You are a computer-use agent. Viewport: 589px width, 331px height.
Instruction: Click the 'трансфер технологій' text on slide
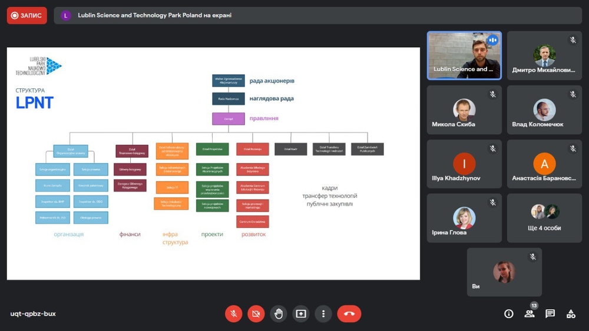330,196
